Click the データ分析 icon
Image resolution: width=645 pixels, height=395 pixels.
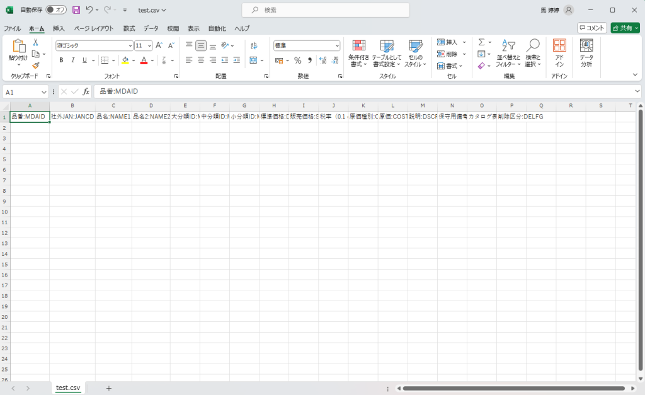[586, 52]
